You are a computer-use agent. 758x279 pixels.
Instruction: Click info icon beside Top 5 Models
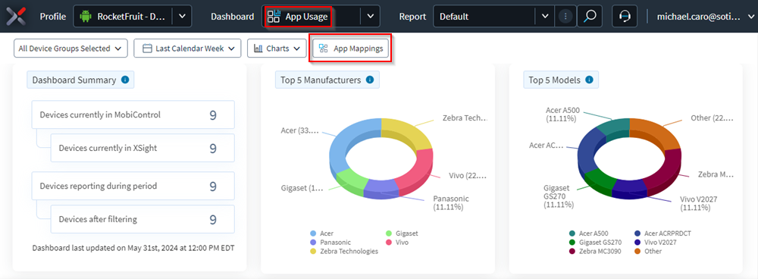(589, 80)
